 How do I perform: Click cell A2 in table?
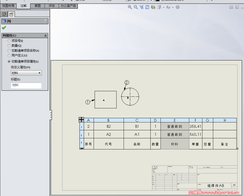(109, 134)
